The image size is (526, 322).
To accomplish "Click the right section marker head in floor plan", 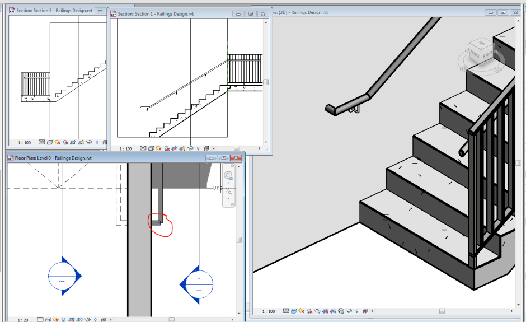I will 197,284.
